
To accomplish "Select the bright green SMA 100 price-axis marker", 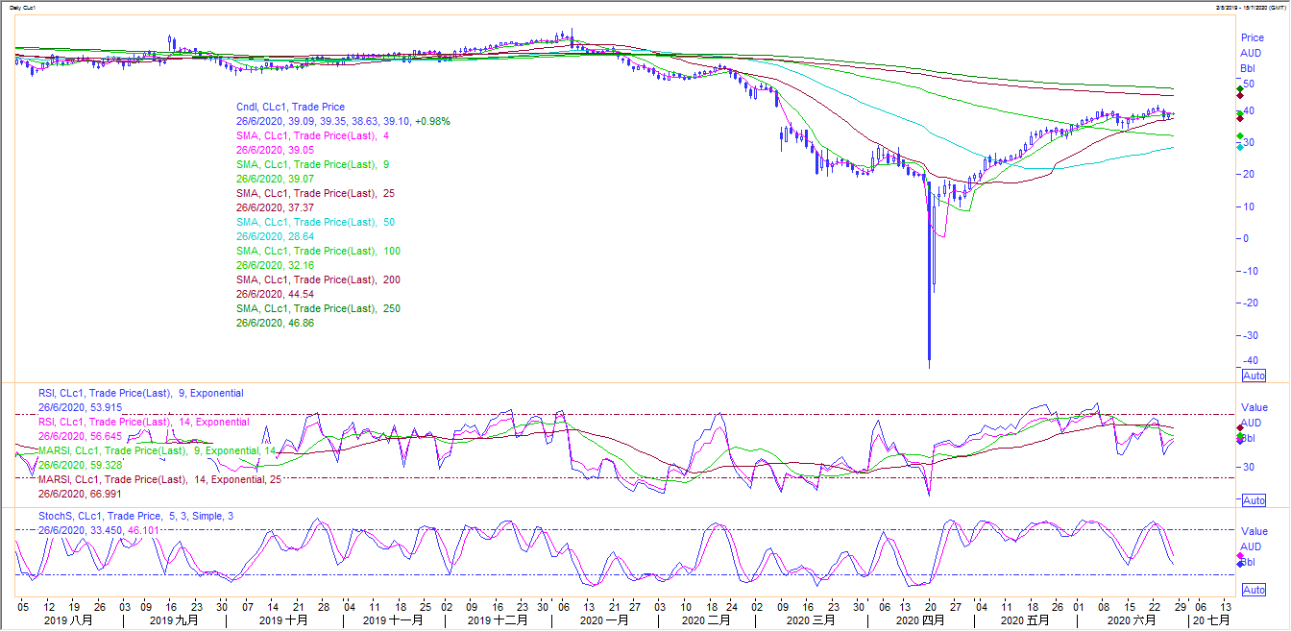I will (1240, 135).
